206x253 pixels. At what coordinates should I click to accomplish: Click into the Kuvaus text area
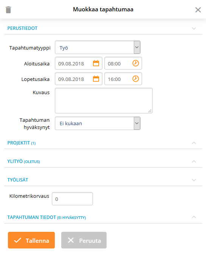coord(104,101)
